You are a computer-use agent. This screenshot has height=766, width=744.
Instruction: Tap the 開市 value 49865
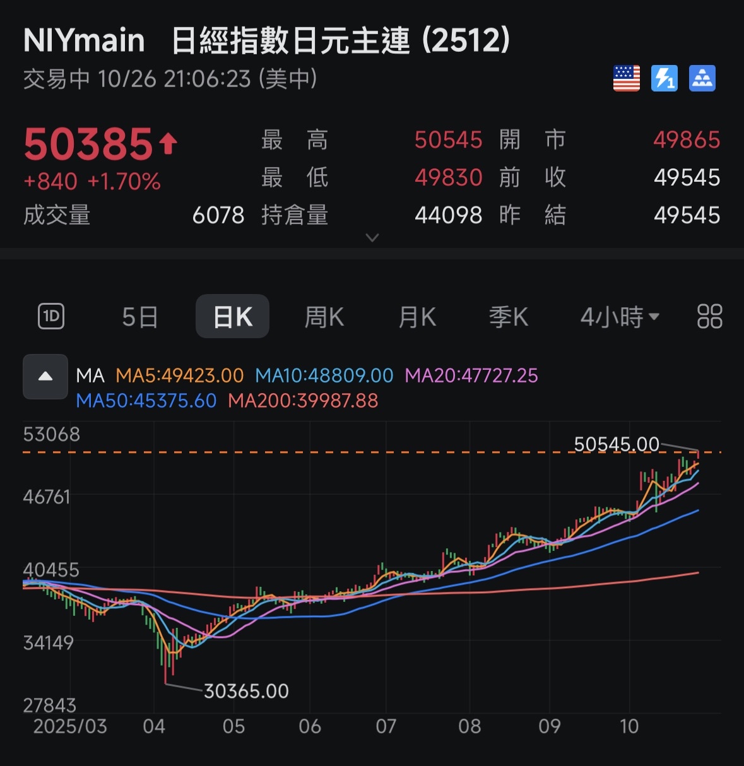point(687,139)
